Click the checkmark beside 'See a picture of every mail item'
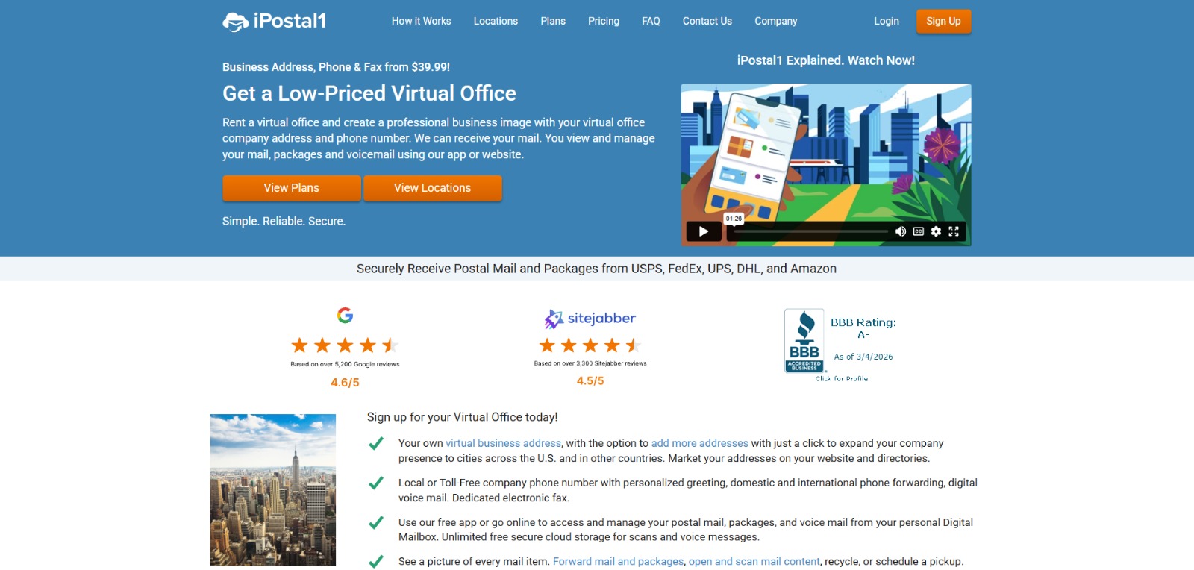The height and width of the screenshot is (570, 1194). (x=376, y=562)
